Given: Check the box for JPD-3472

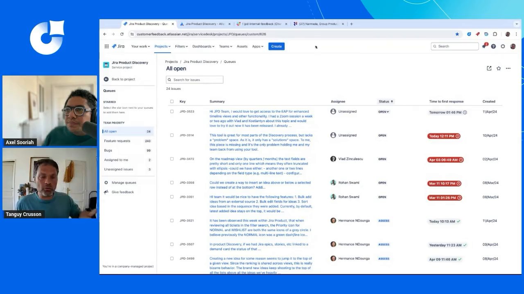Looking at the screenshot, I should 172,159.
